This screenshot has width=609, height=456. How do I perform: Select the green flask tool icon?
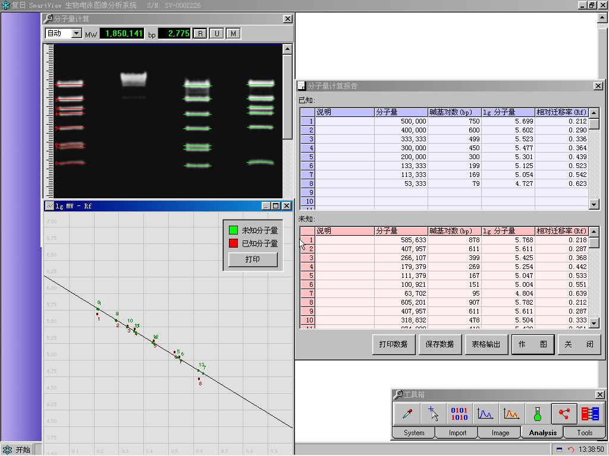(538, 413)
